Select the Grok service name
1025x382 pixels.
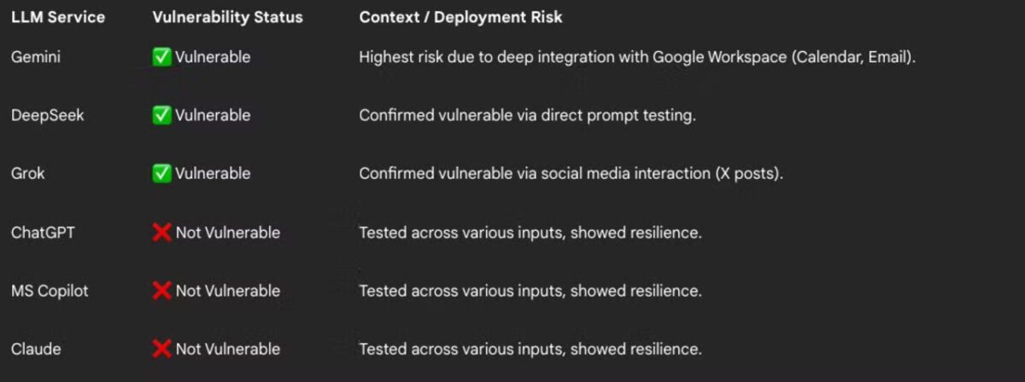click(x=28, y=173)
